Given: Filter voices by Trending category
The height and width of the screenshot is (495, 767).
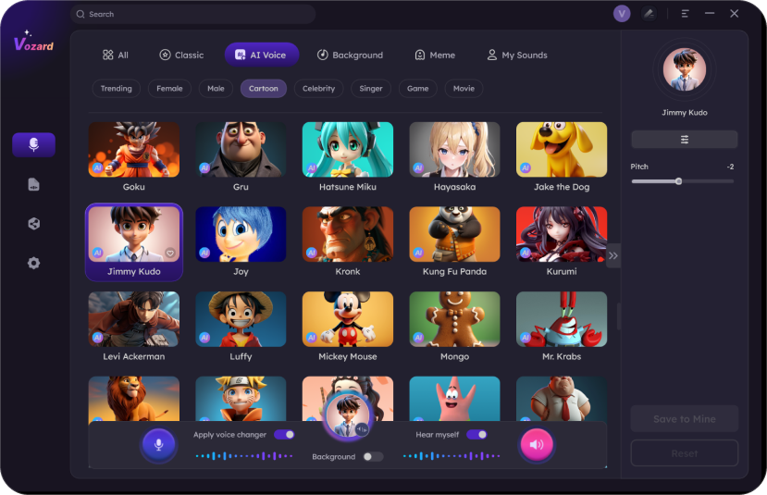Looking at the screenshot, I should [116, 89].
